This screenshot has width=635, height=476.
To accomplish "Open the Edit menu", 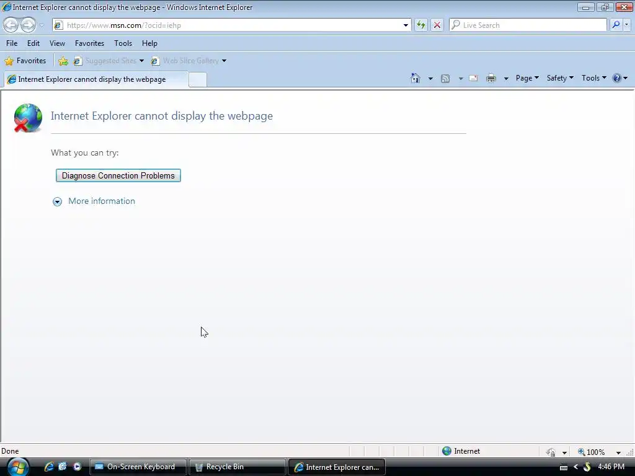I will click(x=33, y=43).
